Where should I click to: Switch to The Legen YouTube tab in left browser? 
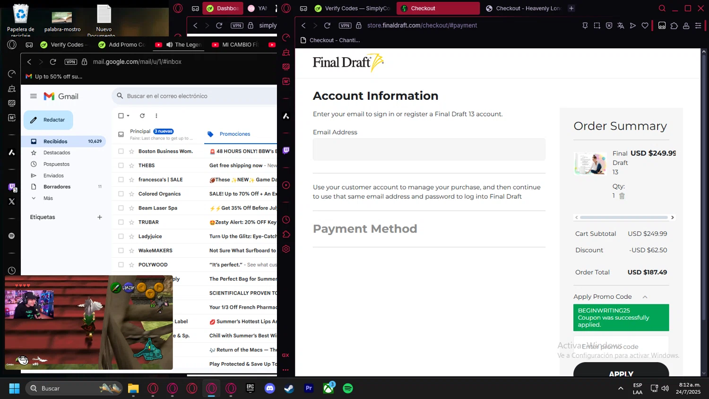[178, 45]
